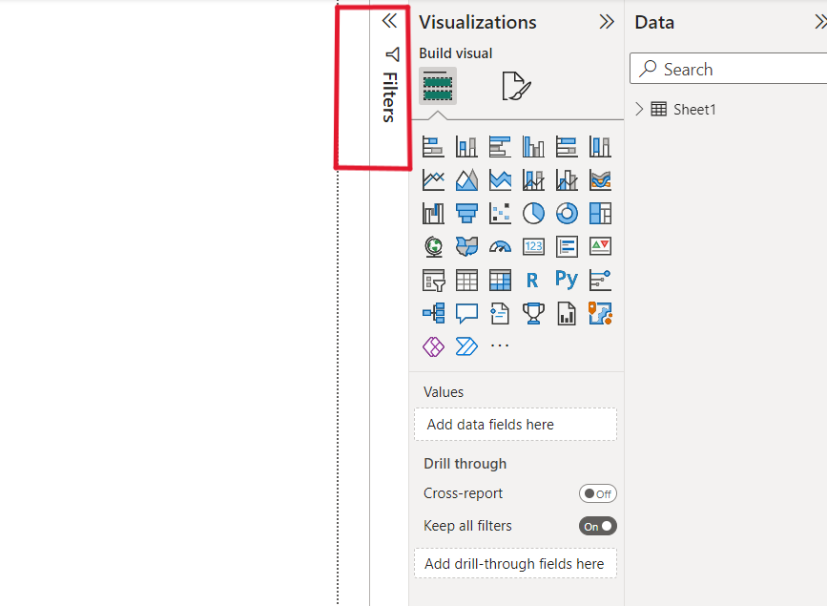
Task: Insert an R script visual
Action: [533, 280]
